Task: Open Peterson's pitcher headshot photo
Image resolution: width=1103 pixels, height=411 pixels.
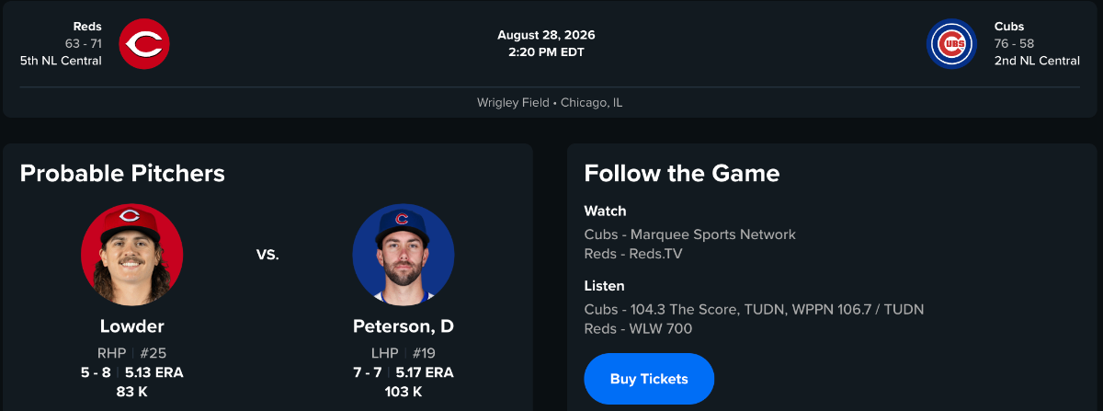Action: point(404,255)
